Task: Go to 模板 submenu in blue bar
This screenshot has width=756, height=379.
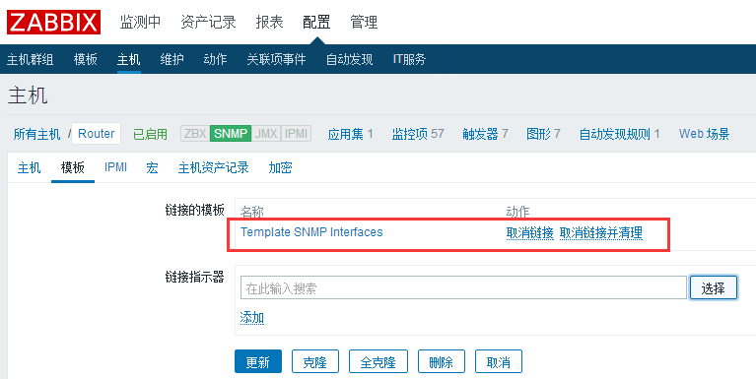Action: coord(86,59)
